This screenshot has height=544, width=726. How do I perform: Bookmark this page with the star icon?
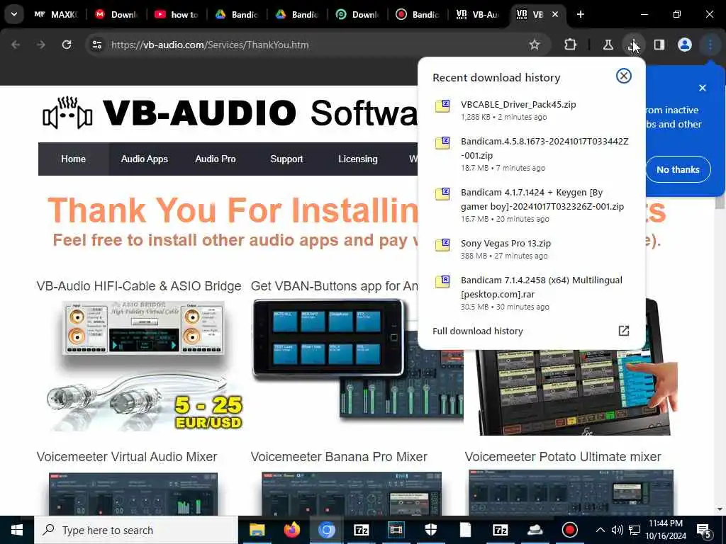point(535,45)
